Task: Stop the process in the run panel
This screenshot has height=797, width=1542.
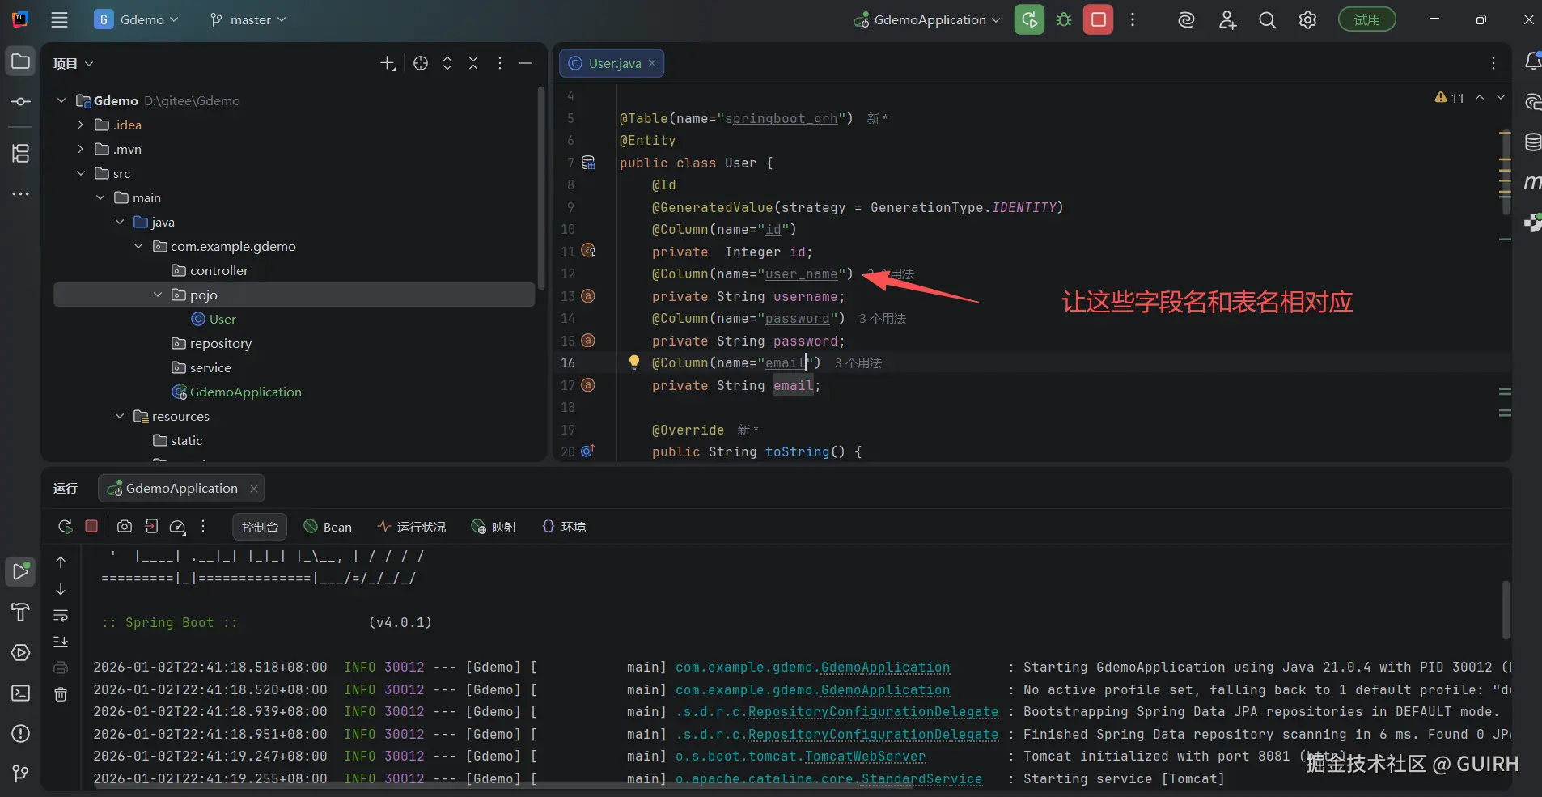Action: tap(91, 527)
